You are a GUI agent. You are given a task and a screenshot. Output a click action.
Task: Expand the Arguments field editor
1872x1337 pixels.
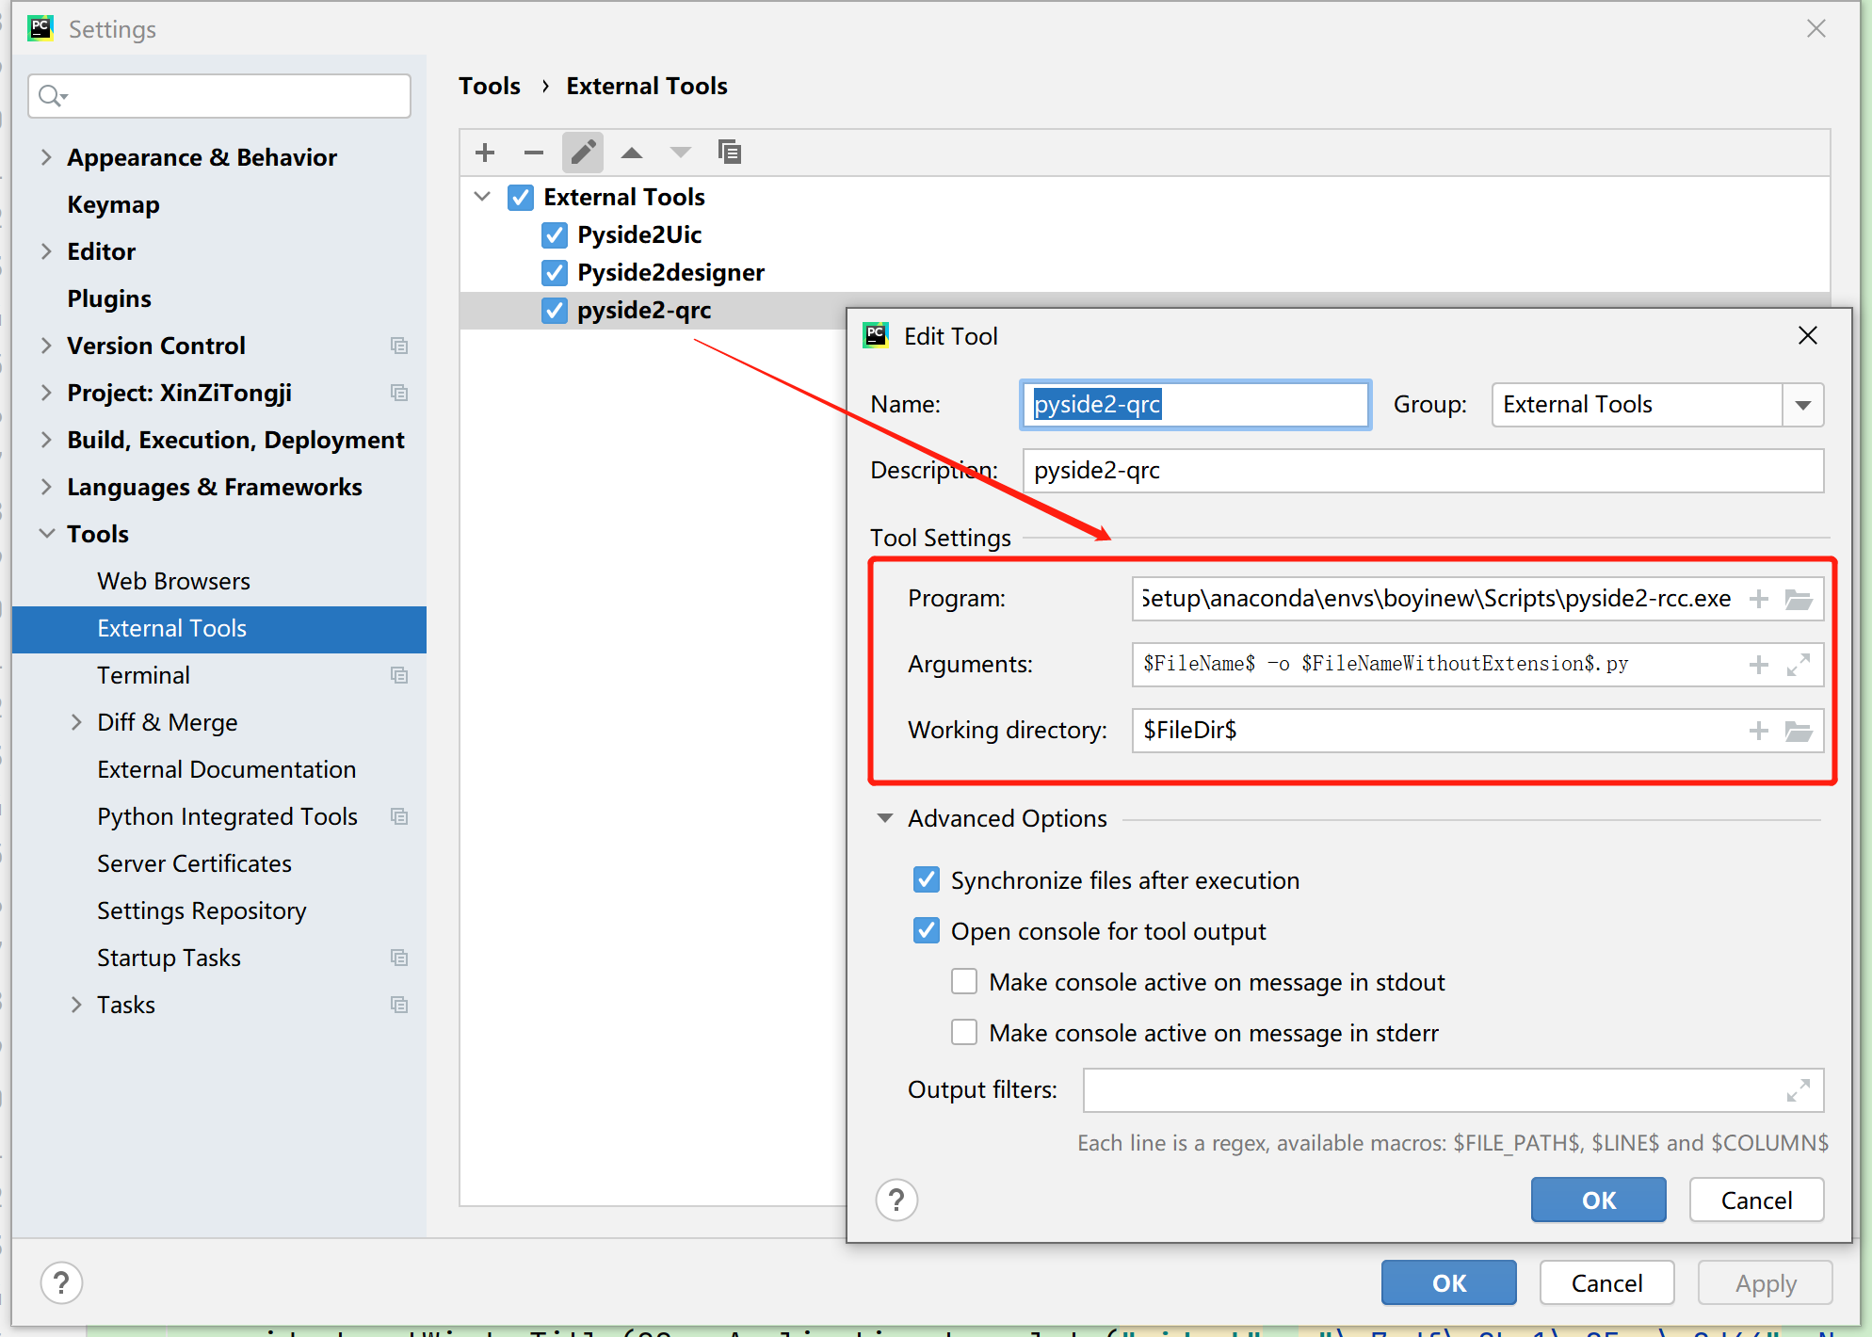1799,665
